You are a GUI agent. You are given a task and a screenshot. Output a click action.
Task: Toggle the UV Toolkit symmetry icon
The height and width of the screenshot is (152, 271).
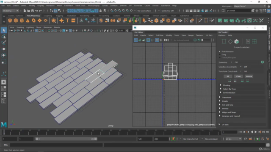click(x=263, y=62)
